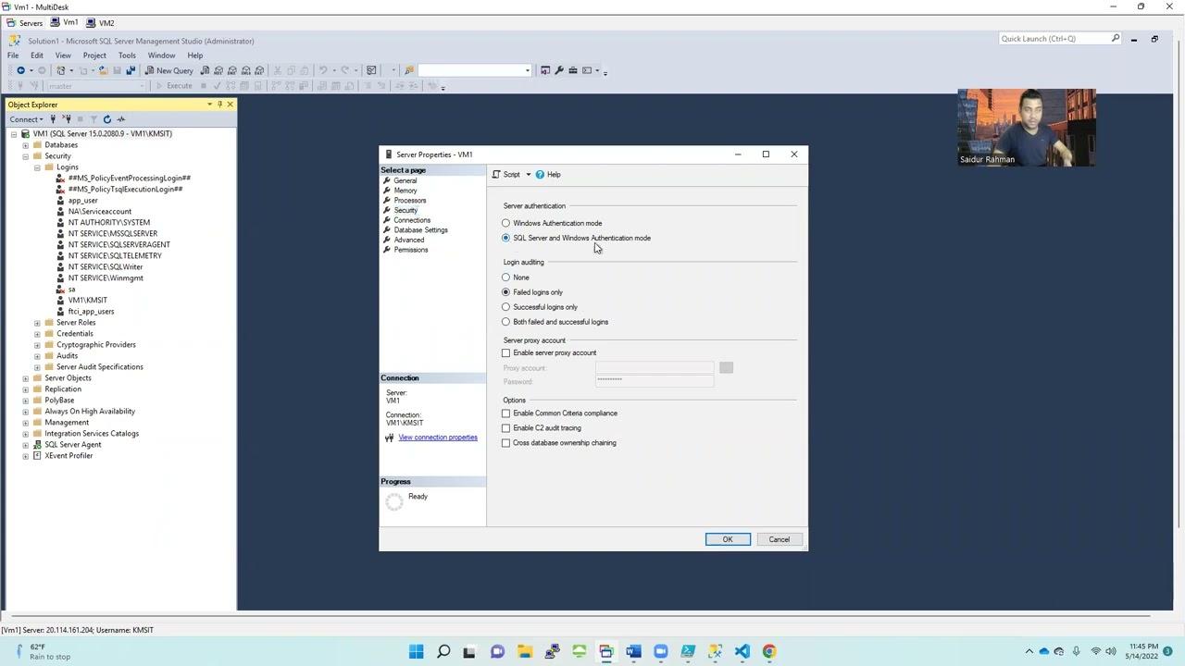Click the Open File folder icon in toolbar
Image resolution: width=1185 pixels, height=666 pixels.
pyautogui.click(x=103, y=70)
